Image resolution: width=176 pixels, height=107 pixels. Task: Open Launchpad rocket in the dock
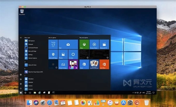pyautogui.click(x=43, y=103)
